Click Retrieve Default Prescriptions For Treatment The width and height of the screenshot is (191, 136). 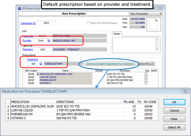tap(110, 64)
